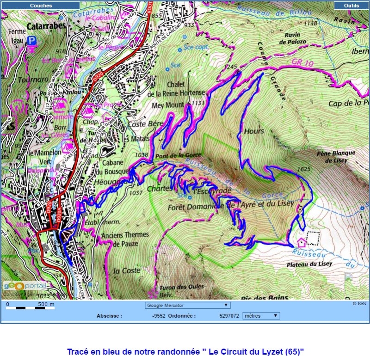Open the Google Mercator projection dropdown

188,305
